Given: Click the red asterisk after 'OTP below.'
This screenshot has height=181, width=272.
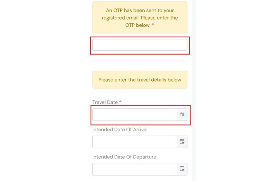Looking at the screenshot, I should coord(153,25).
